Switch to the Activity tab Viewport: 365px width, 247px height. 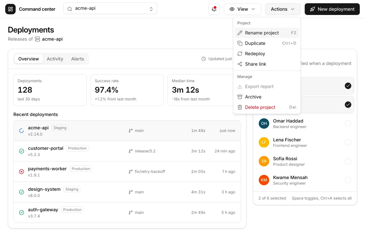pos(55,59)
